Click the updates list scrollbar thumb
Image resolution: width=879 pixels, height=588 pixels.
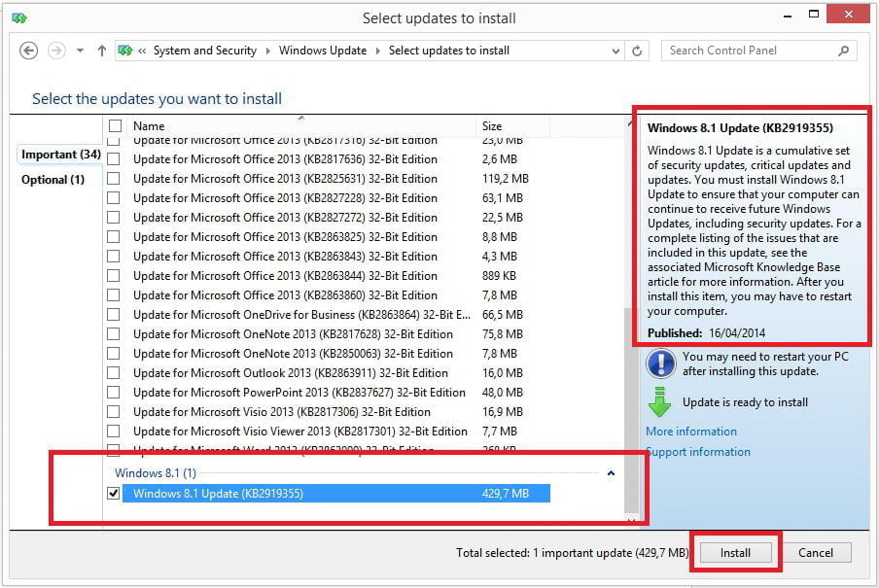[x=631, y=409]
